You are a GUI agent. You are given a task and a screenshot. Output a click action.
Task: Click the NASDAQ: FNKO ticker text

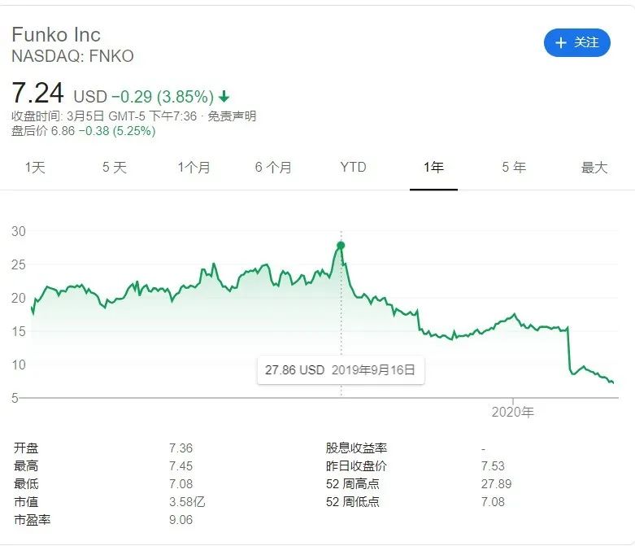pyautogui.click(x=72, y=56)
